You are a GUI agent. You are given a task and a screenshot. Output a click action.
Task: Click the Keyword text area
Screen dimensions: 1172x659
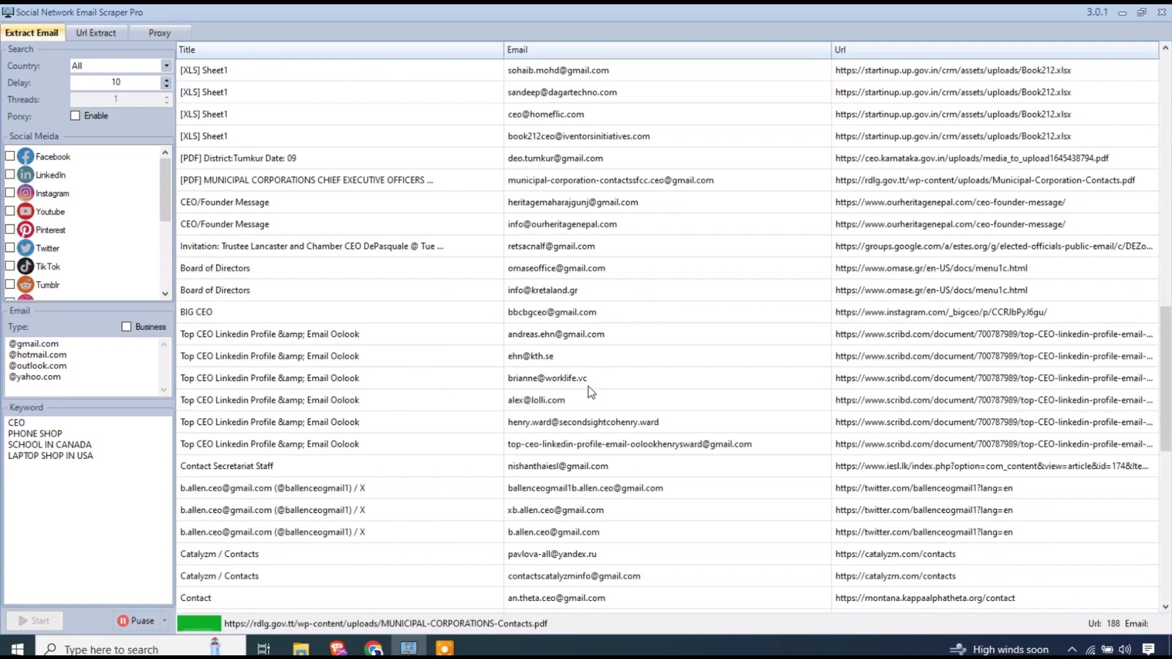pos(88,511)
